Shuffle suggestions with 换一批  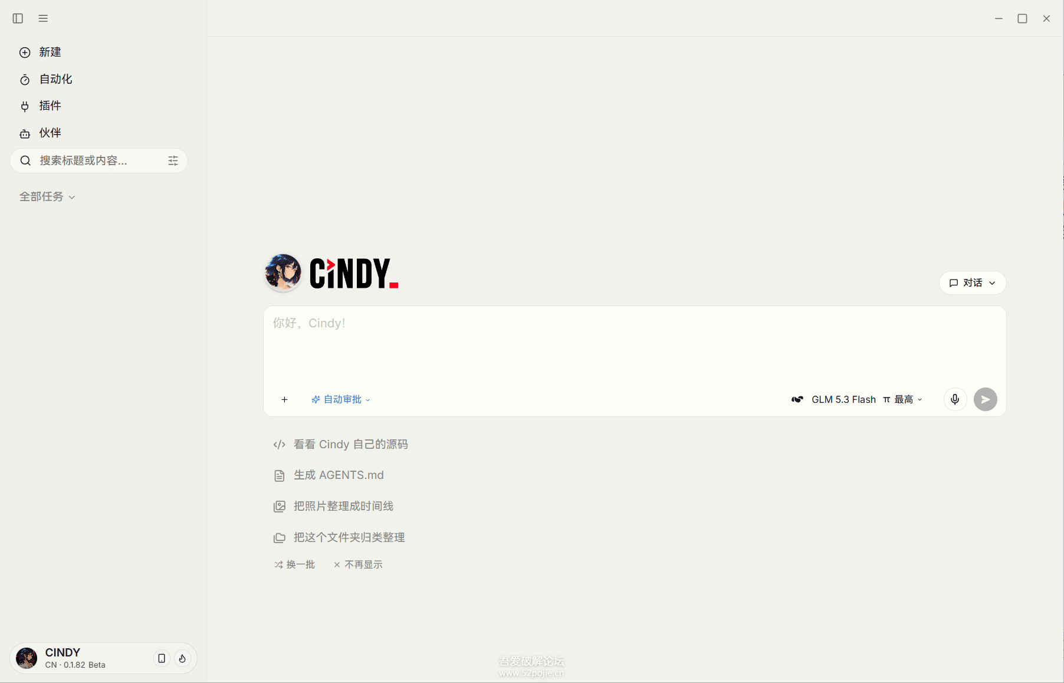point(294,564)
